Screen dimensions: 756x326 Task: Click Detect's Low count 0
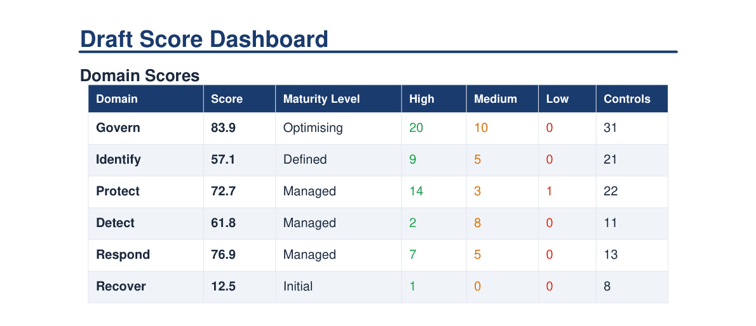coord(550,223)
